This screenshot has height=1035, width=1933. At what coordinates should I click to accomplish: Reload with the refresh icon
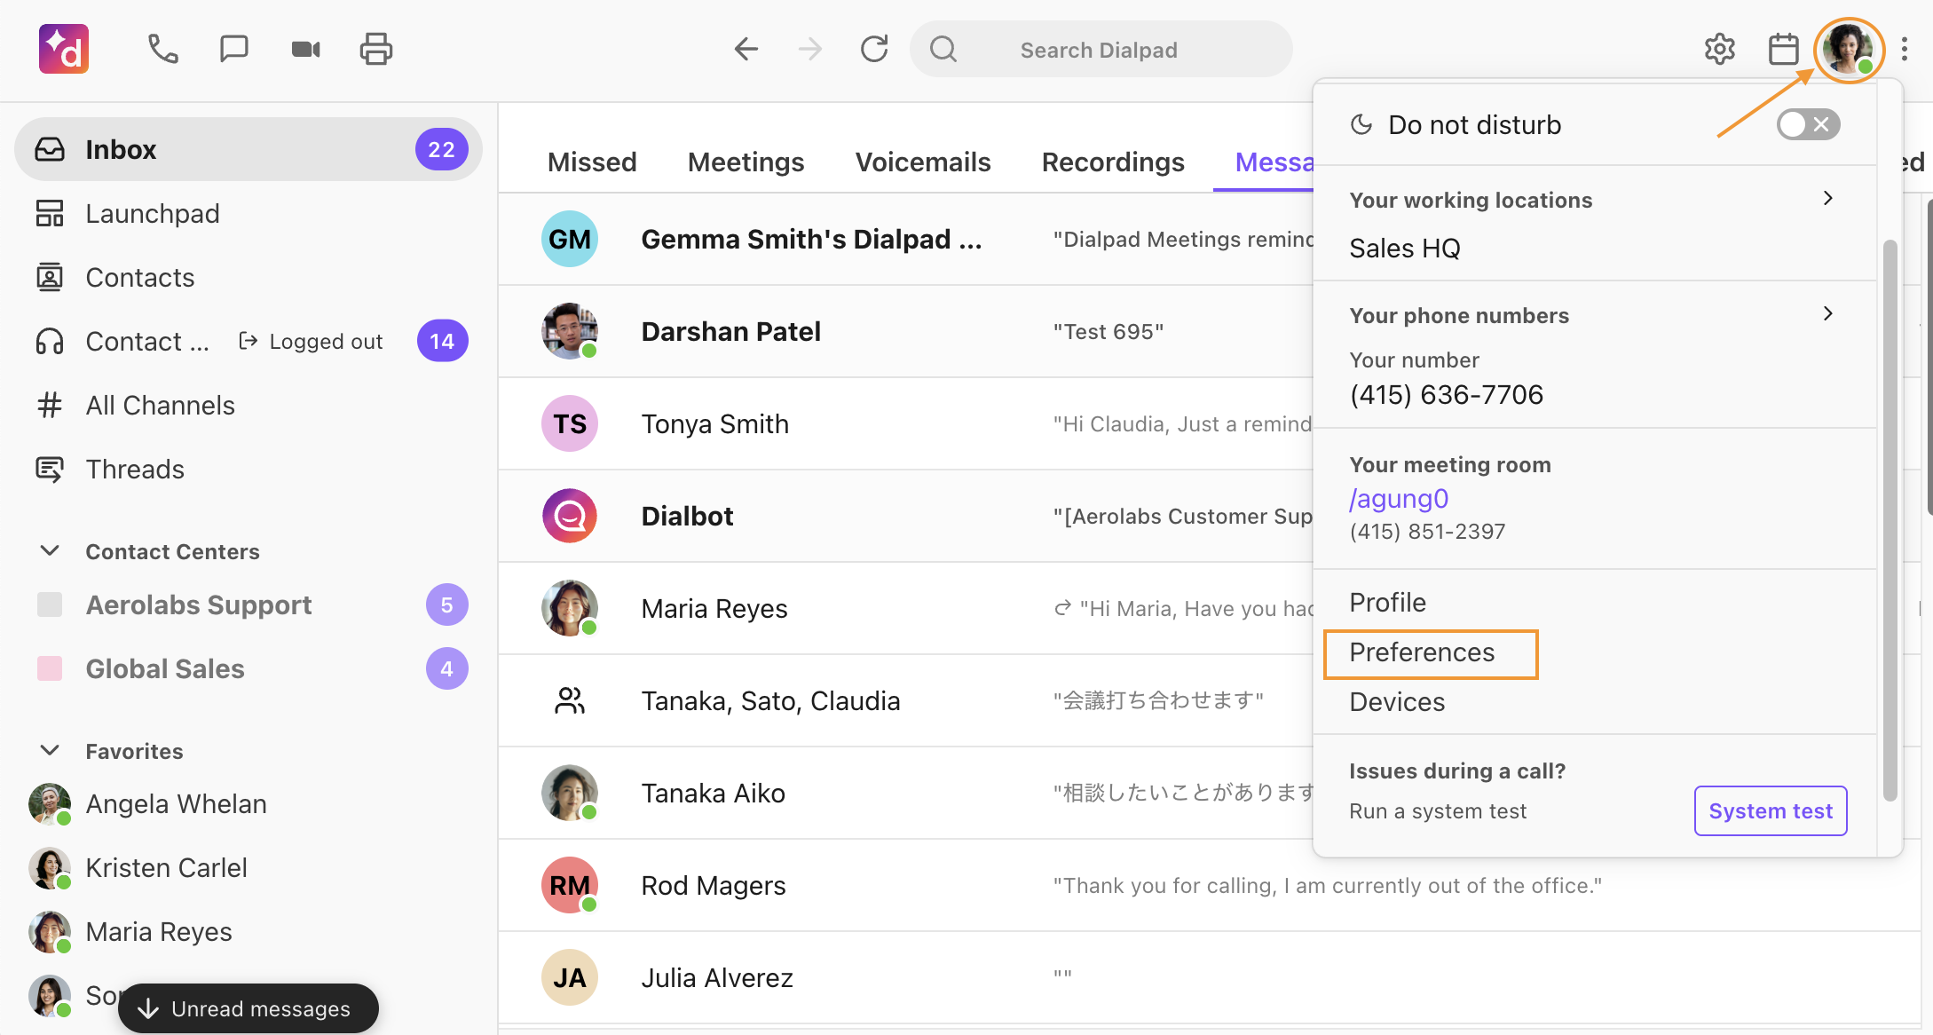tap(874, 49)
